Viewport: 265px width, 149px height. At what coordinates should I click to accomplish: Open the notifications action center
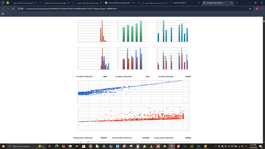[x=261, y=146]
